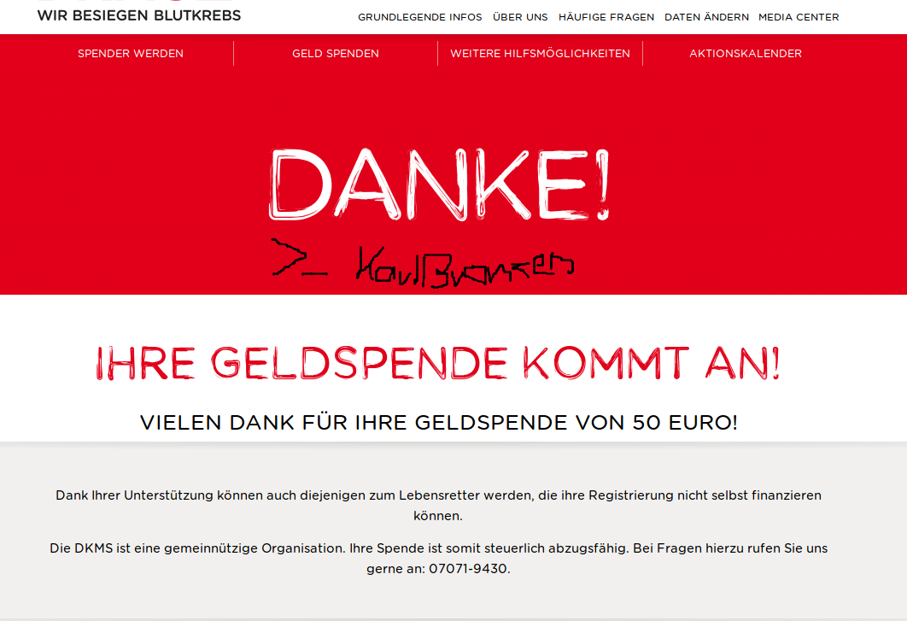The height and width of the screenshot is (621, 907).
Task: Open Weitere Hilfsmöglichkeiten tab
Action: tap(540, 53)
